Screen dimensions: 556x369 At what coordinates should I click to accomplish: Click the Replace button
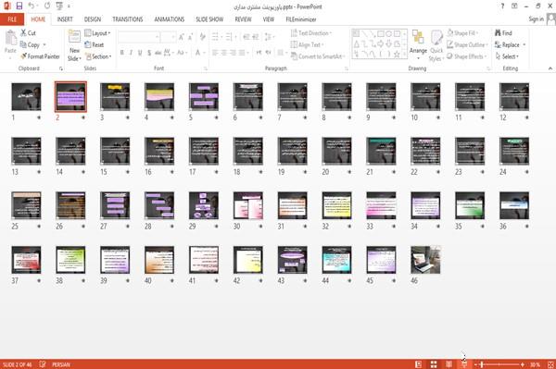pyautogui.click(x=508, y=45)
